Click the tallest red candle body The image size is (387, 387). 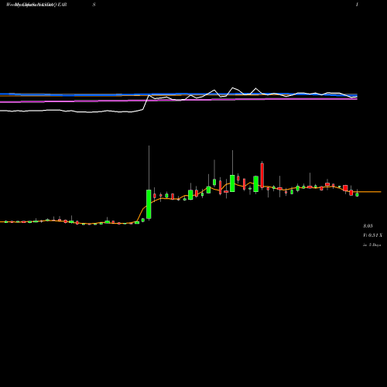[262, 176]
